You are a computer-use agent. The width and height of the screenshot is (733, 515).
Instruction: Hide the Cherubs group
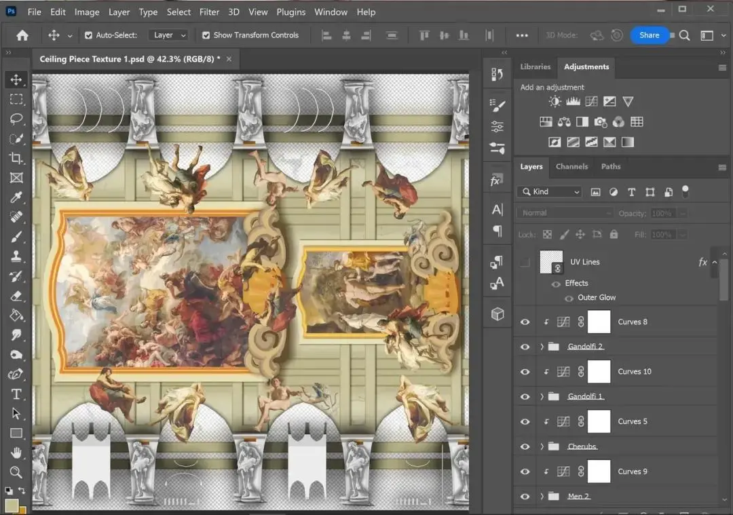pyautogui.click(x=525, y=446)
